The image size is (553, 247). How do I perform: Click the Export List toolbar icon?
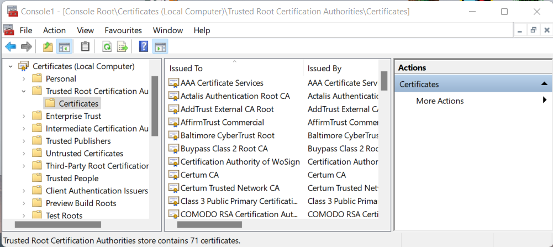click(123, 46)
